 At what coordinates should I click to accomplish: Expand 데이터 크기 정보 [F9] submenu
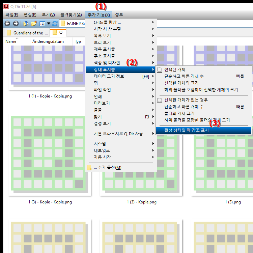tap(121, 76)
